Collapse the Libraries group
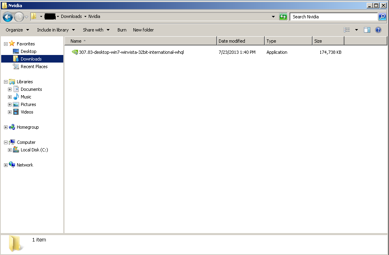The image size is (389, 255). [x=6, y=82]
